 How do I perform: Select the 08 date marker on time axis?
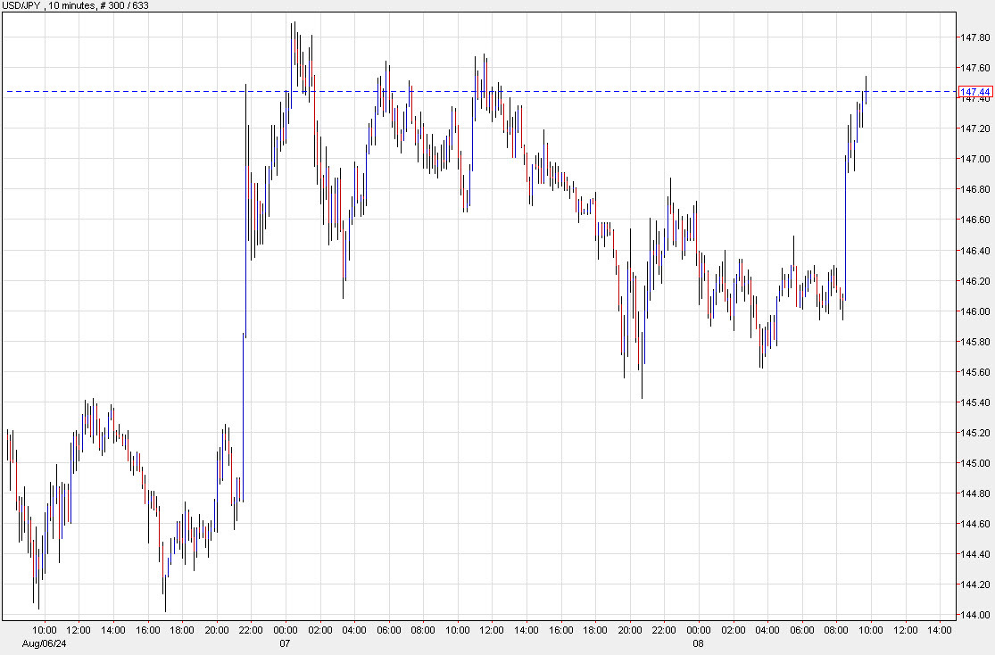(x=699, y=643)
